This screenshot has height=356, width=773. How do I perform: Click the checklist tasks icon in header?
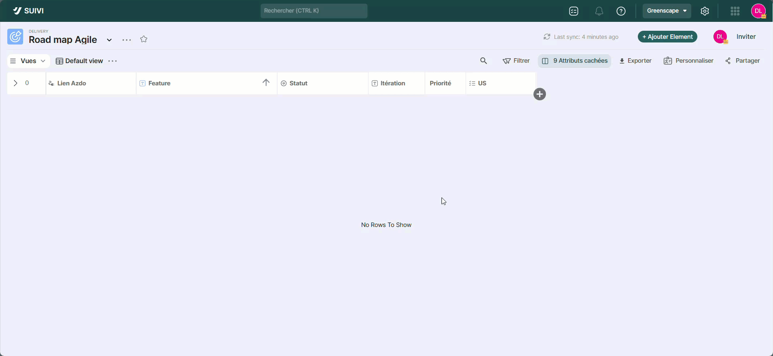click(x=573, y=11)
